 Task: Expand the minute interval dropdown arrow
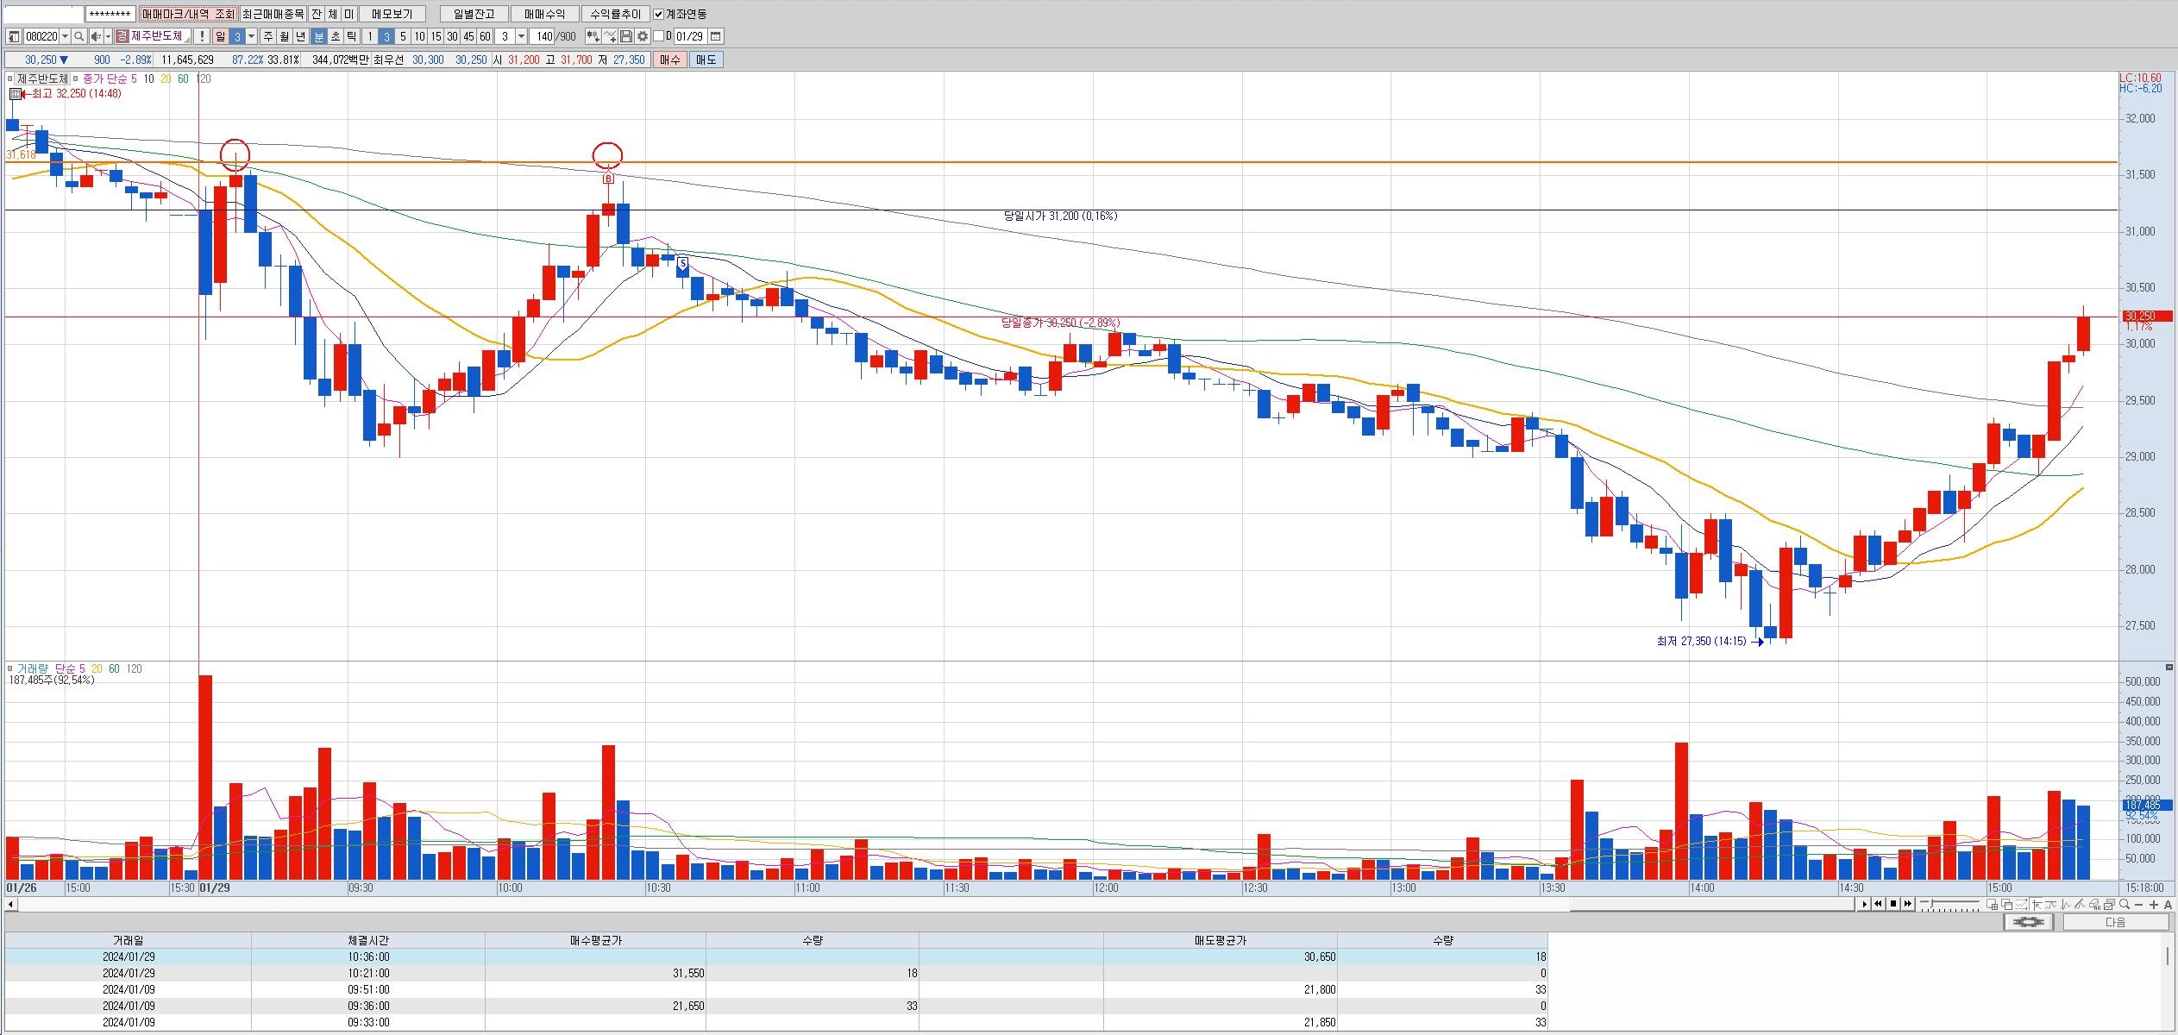click(x=521, y=36)
